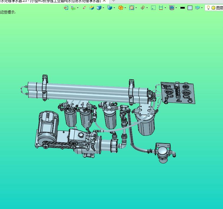Click the orange wireframe polygon icon

121,8
